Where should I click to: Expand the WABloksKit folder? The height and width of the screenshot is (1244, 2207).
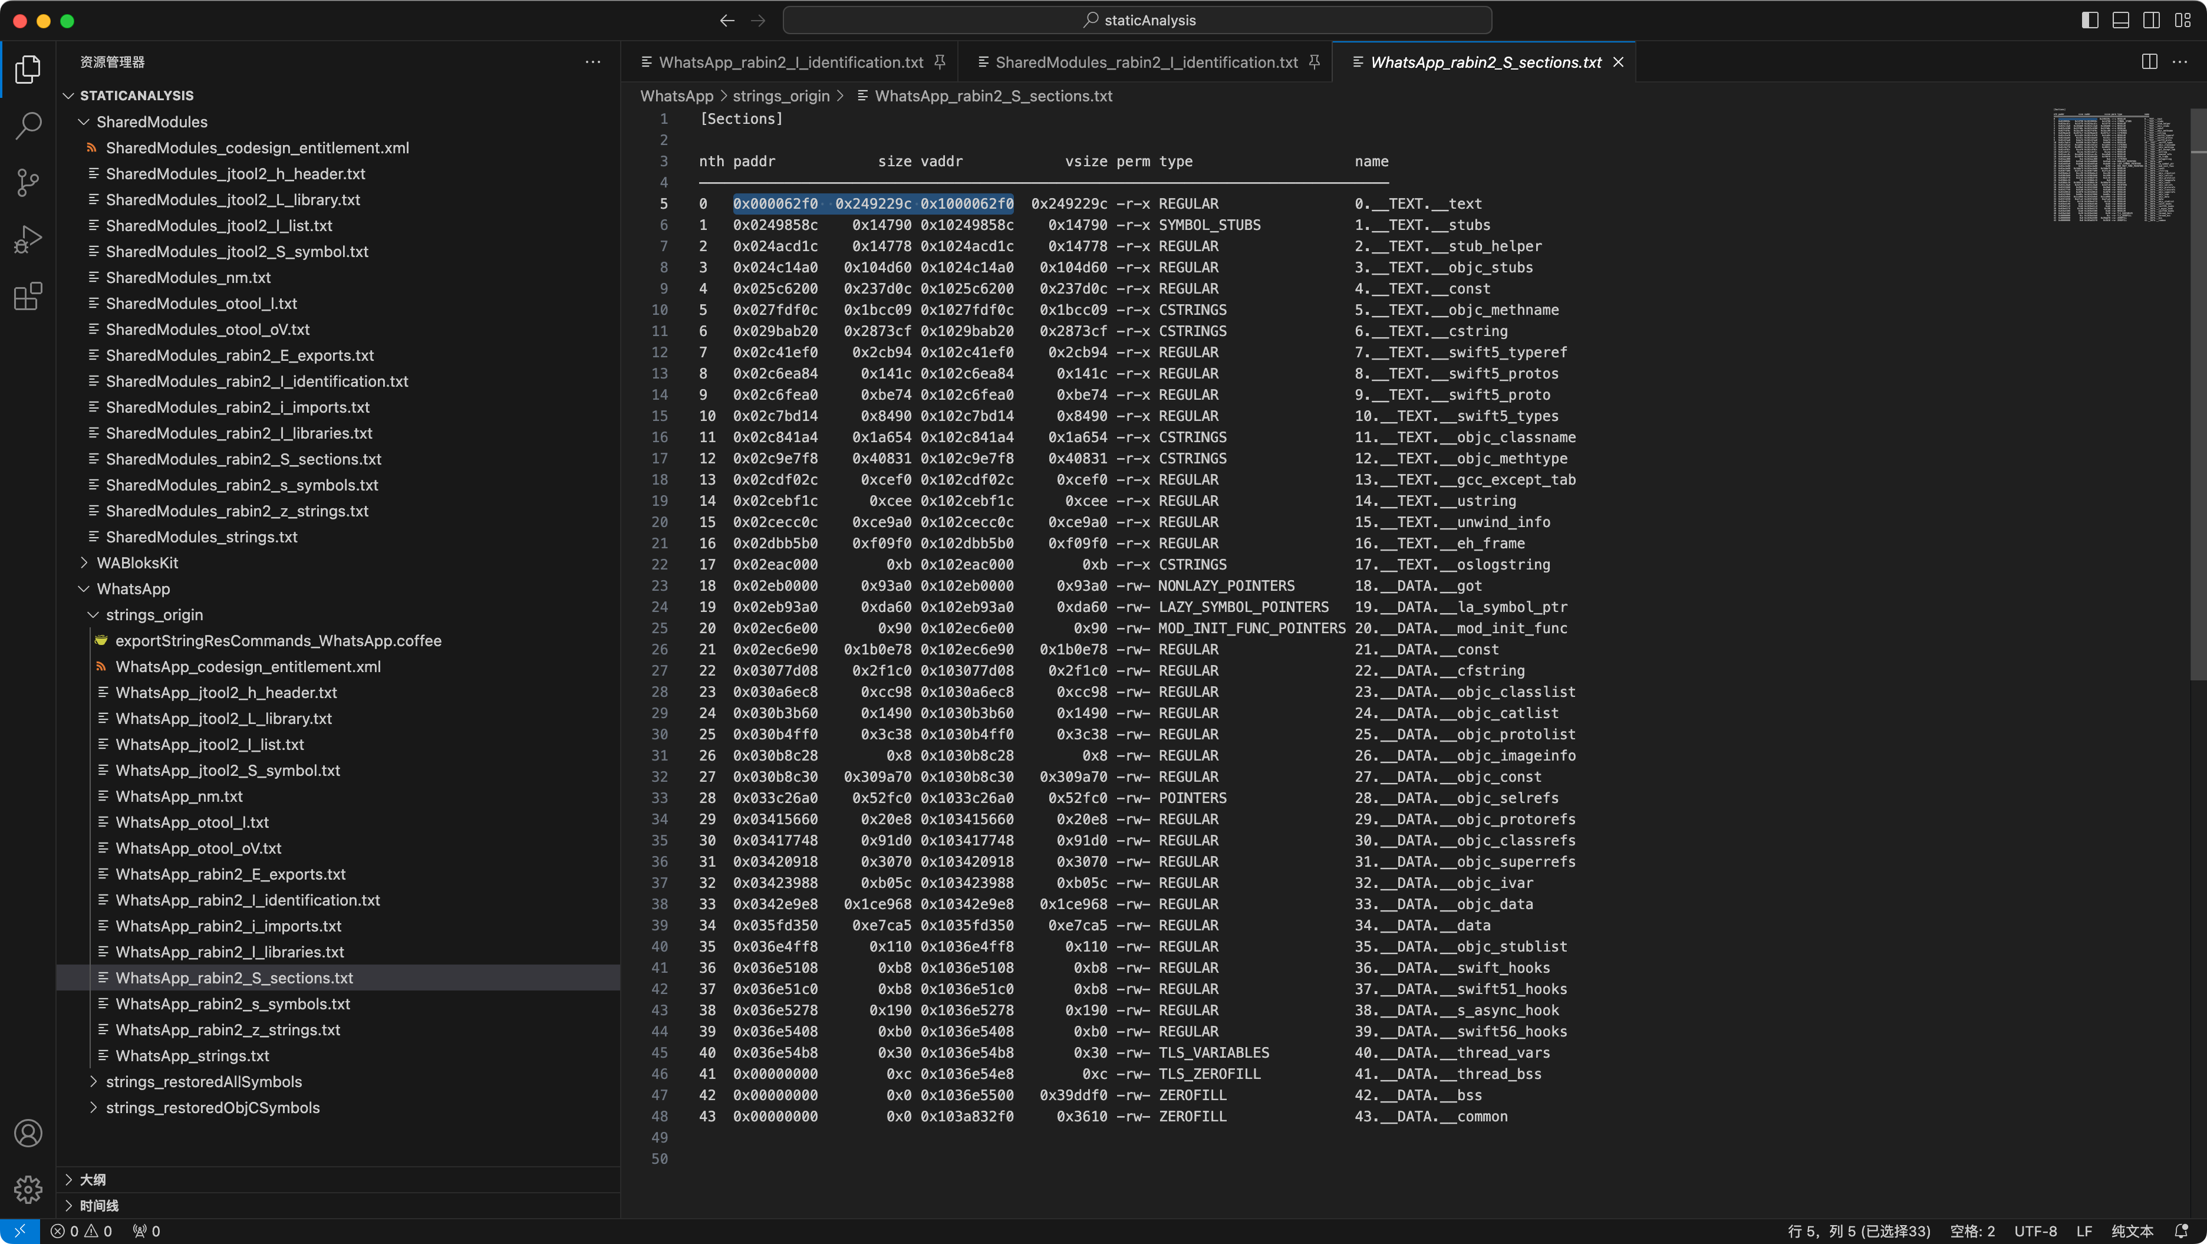click(x=338, y=563)
